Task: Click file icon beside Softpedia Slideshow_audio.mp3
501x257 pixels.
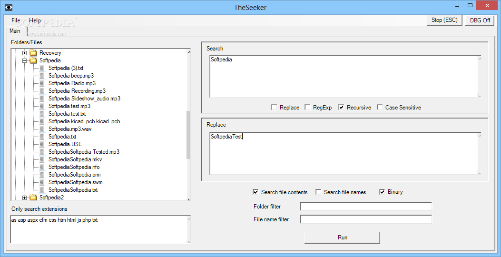Action: 42,99
